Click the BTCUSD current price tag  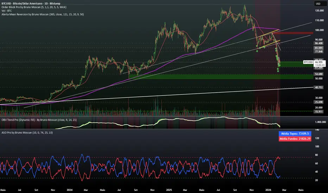click(x=308, y=62)
